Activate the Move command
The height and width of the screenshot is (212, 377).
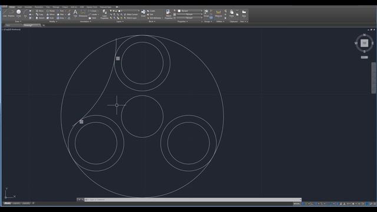[40, 11]
